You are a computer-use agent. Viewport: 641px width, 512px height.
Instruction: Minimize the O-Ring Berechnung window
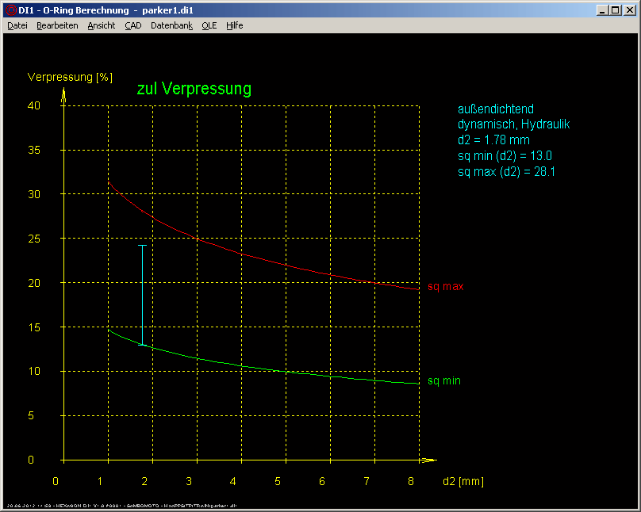point(603,10)
